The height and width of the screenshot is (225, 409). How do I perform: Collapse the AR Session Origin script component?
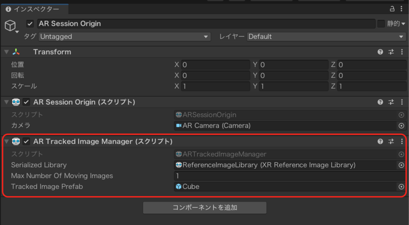[7, 102]
